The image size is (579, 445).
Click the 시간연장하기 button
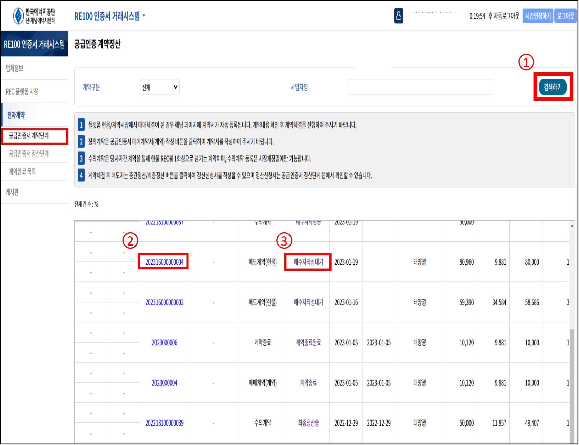click(537, 16)
